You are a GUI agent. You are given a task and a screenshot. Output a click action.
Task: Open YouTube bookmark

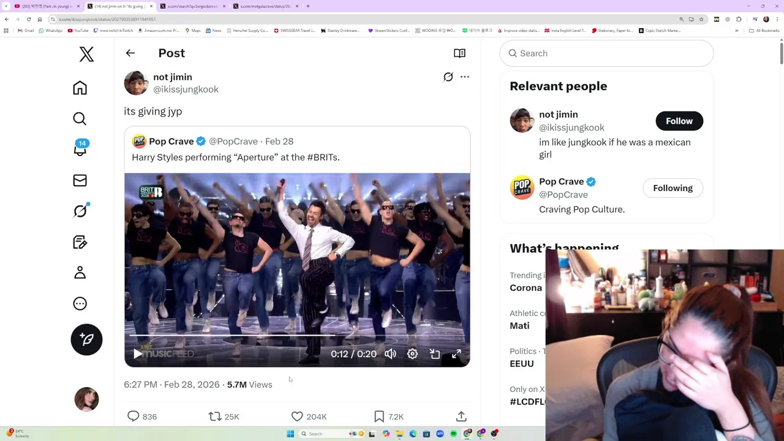pos(78,31)
